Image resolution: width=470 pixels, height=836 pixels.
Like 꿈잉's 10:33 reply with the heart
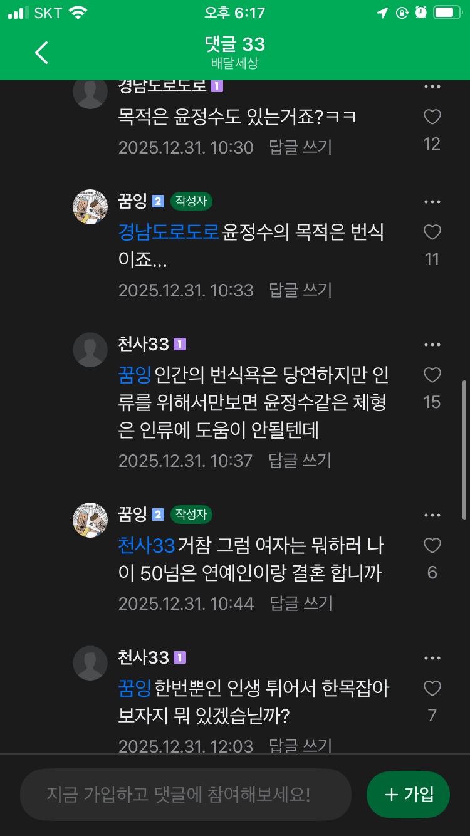click(432, 233)
